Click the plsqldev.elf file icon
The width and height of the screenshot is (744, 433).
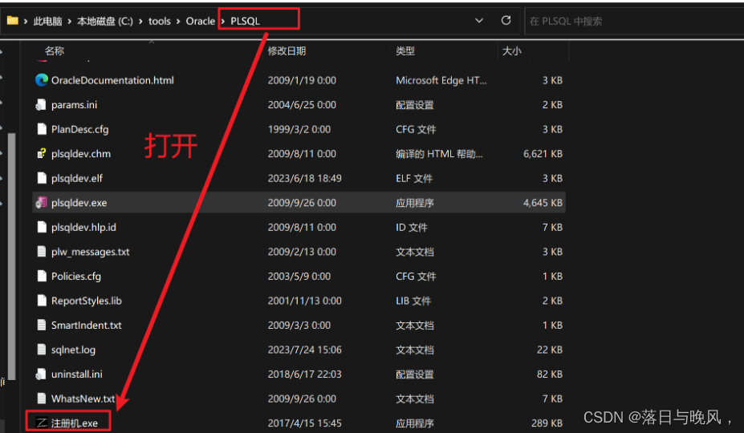pyautogui.click(x=42, y=178)
